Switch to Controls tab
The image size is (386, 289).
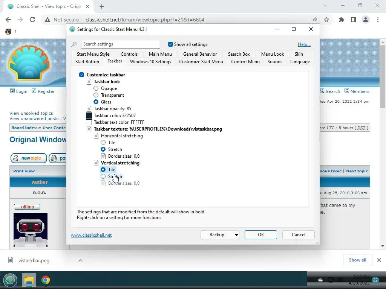point(129,54)
